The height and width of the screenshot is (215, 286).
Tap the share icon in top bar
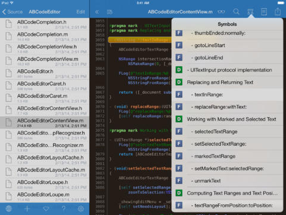[278, 11]
